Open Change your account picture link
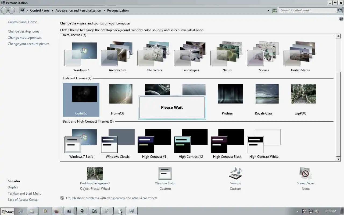The height and width of the screenshot is (215, 344). click(x=28, y=44)
